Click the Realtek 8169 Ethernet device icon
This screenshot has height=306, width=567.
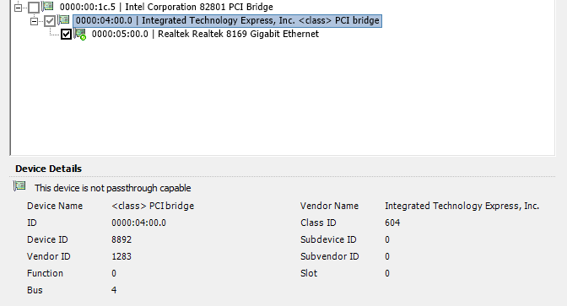tap(80, 34)
